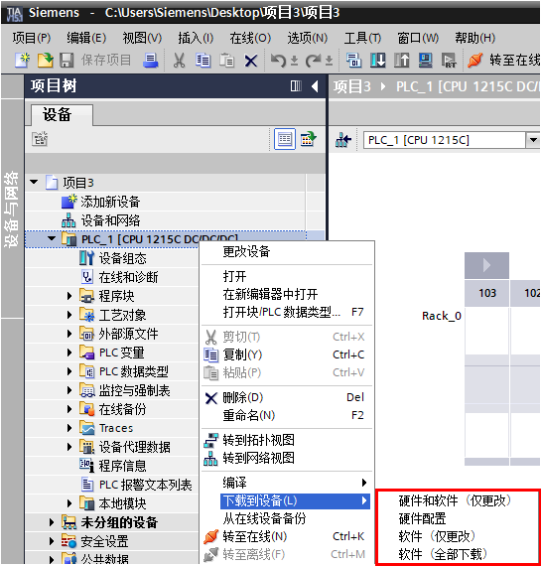
Task: Click the compile icon in toolbar
Action: [x=353, y=60]
